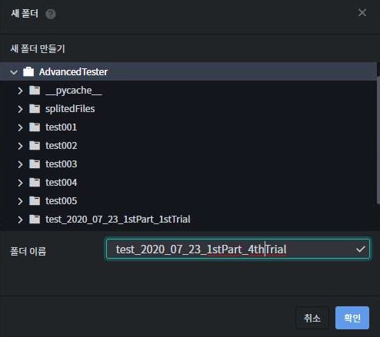Viewport: 380px width, 337px height.
Task: Expand the test003 folder chevron
Action: [20, 164]
